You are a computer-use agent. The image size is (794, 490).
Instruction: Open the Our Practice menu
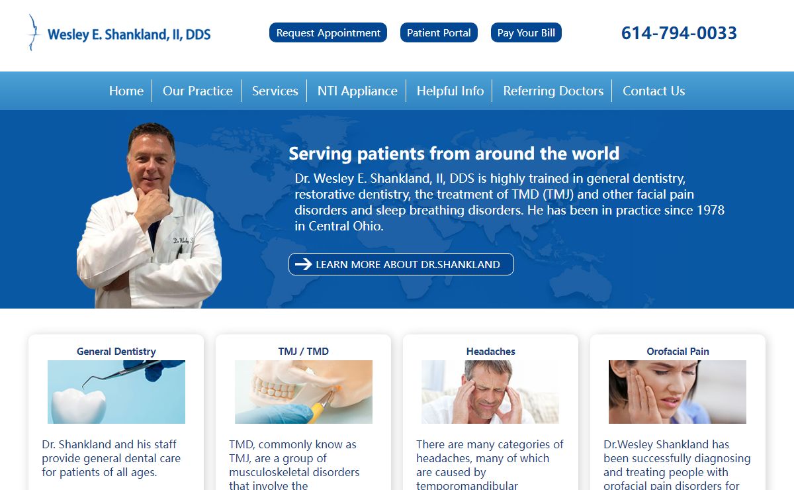click(198, 91)
